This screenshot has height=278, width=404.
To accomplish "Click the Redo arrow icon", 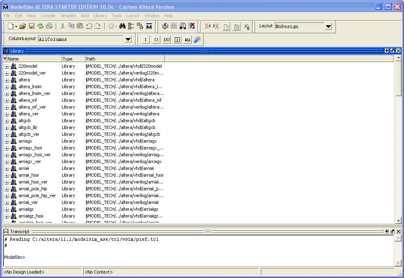I will pos(98,26).
